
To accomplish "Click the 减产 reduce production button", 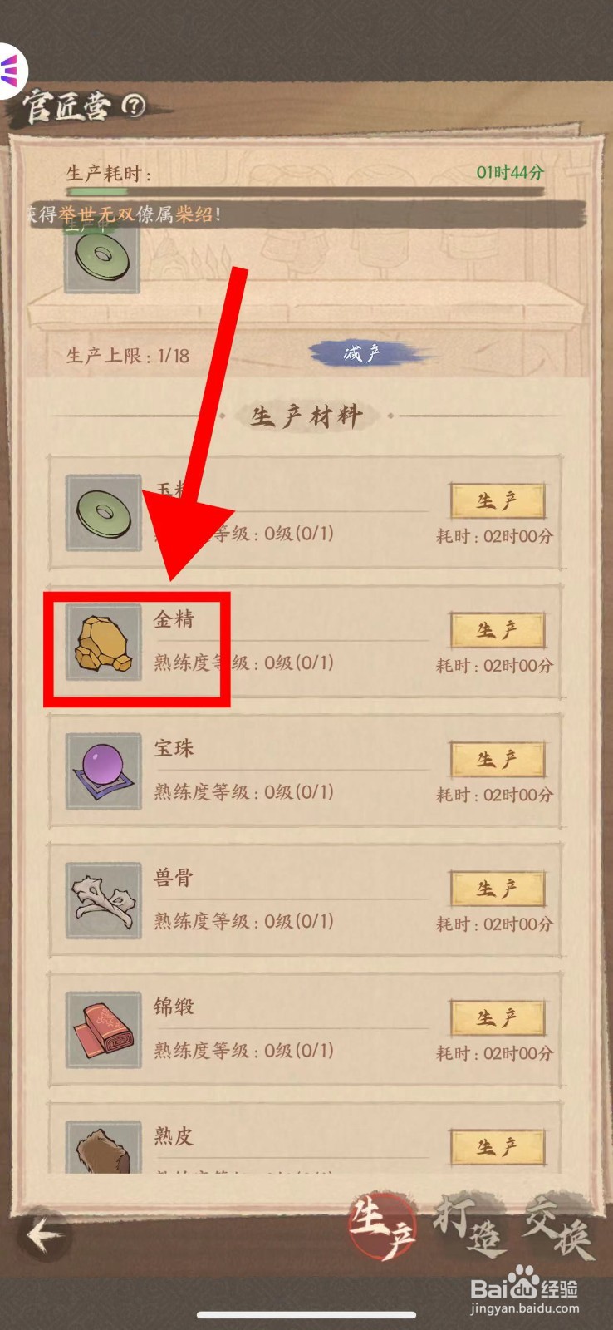I will [x=362, y=354].
